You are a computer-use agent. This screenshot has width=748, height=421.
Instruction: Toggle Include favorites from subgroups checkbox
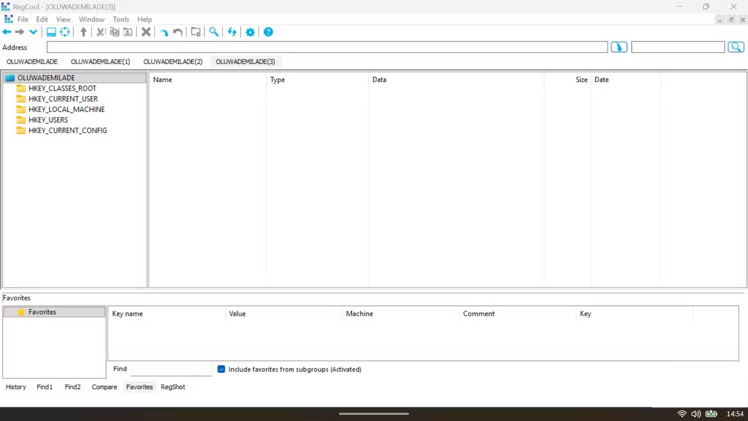coord(221,369)
